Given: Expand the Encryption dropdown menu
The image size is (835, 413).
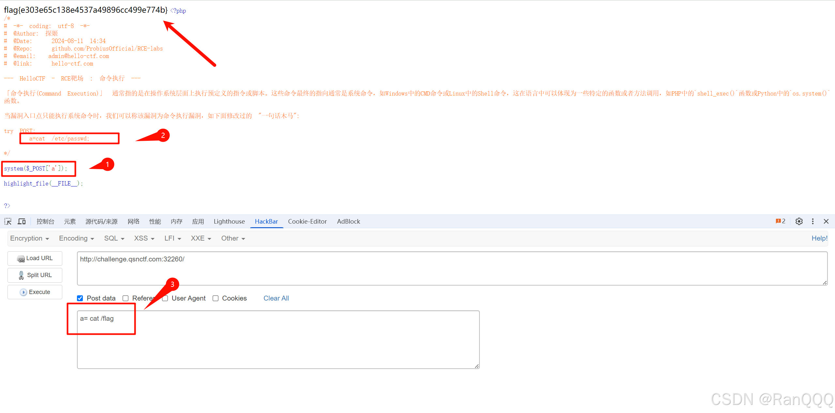Looking at the screenshot, I should point(29,238).
